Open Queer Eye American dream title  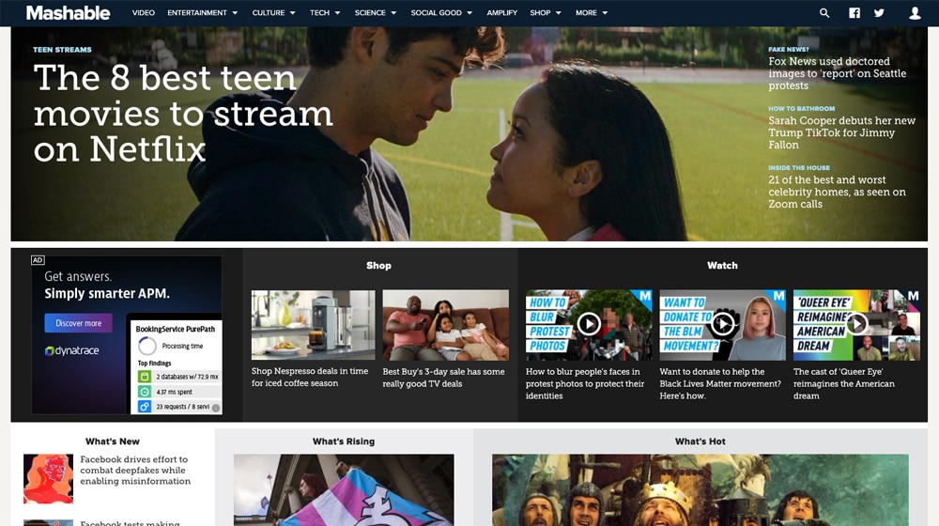click(x=844, y=383)
